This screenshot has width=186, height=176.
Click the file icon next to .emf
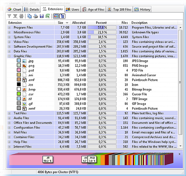pyautogui.click(x=24, y=80)
